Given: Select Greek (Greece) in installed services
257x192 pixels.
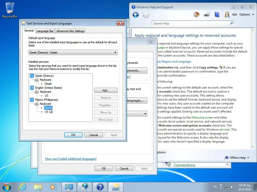Looking at the screenshot, I should 44,76.
